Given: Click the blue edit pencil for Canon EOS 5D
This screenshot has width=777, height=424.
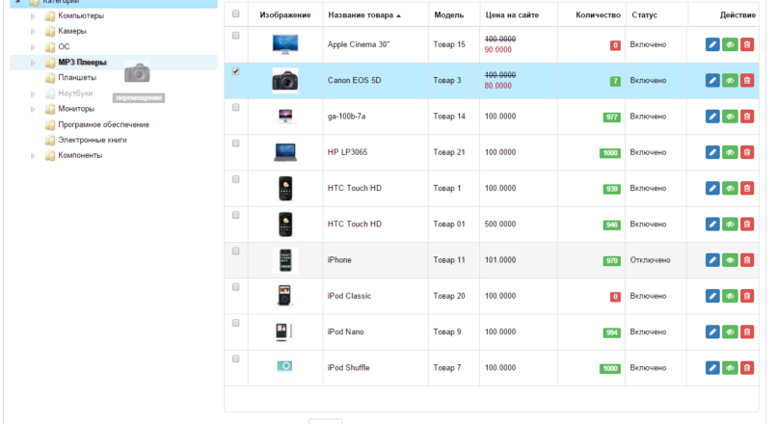Looking at the screenshot, I should tap(712, 81).
